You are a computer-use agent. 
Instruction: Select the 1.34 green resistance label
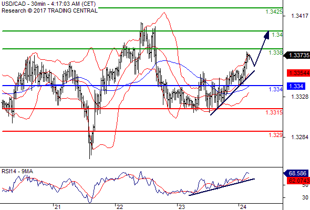[x=277, y=35]
